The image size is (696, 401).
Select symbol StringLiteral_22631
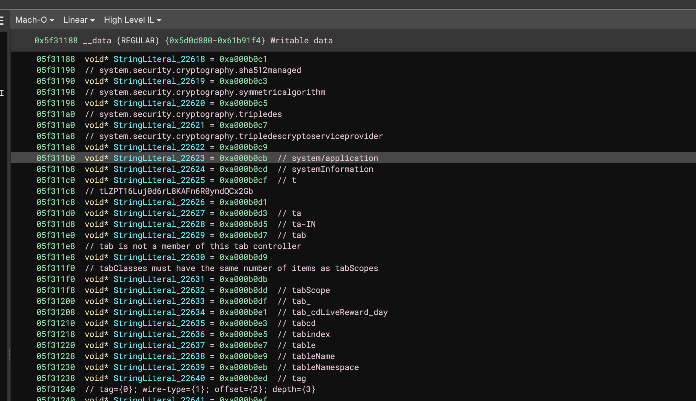click(x=159, y=279)
